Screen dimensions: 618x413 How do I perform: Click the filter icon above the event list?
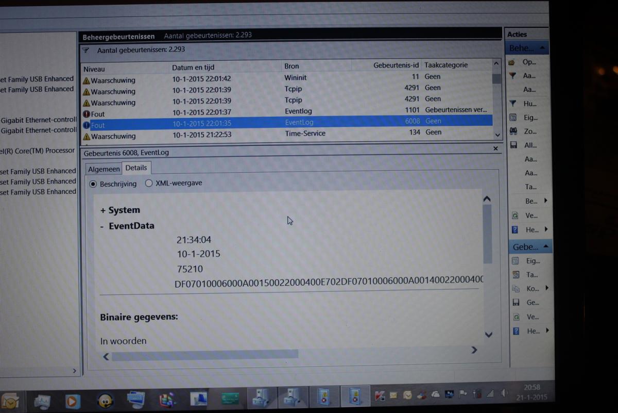(86, 51)
